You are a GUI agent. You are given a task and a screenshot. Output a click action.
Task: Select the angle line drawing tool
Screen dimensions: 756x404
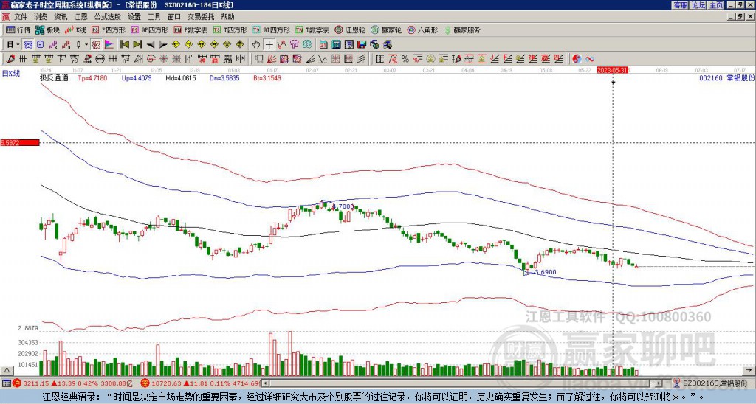click(x=311, y=59)
